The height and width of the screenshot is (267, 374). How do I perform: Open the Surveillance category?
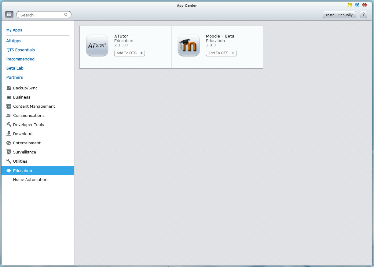click(24, 152)
